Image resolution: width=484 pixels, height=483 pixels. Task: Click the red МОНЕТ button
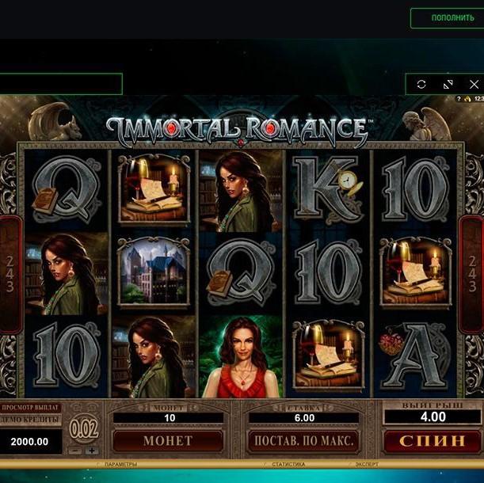tap(168, 441)
